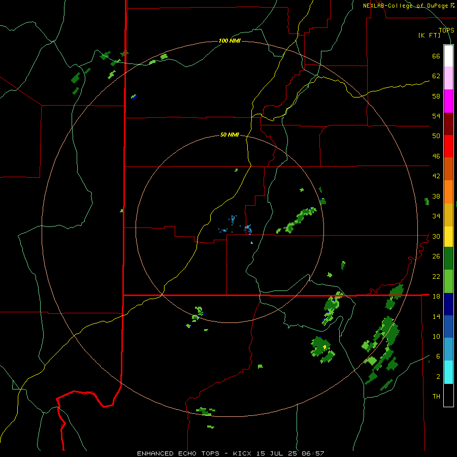
Task: Click the "[K FT]" units label
Action: (x=429, y=36)
